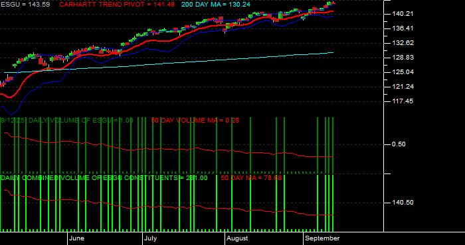Click the 200 DAY MA = 130.24 label
465x245 pixels.
(x=216, y=5)
